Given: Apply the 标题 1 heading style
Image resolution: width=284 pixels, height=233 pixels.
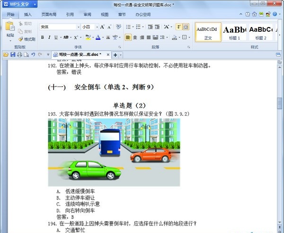Looking at the screenshot, I should click(x=234, y=32).
